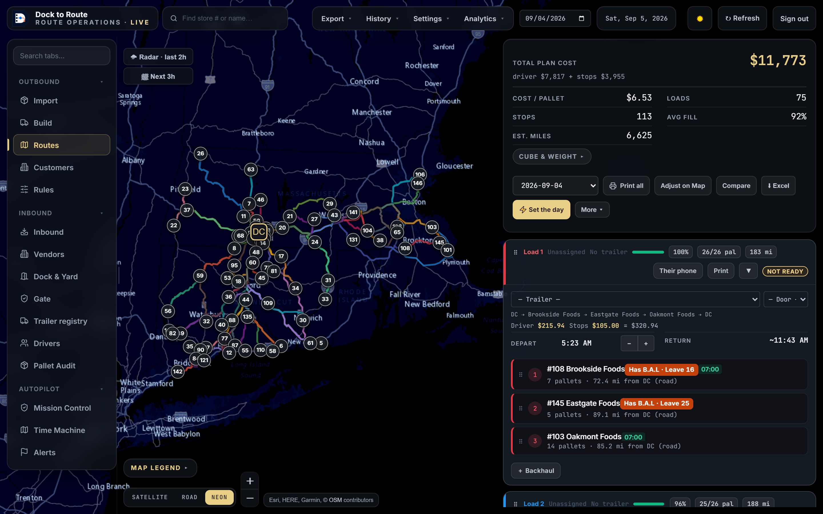Toggle the NOT READY status badge
The image size is (823, 514).
point(785,271)
